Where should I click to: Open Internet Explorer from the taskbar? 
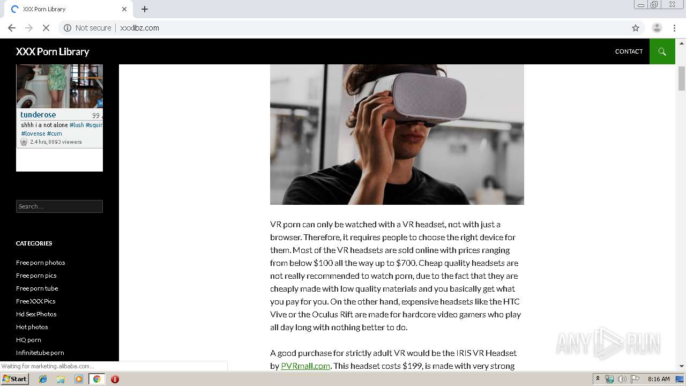coord(43,379)
